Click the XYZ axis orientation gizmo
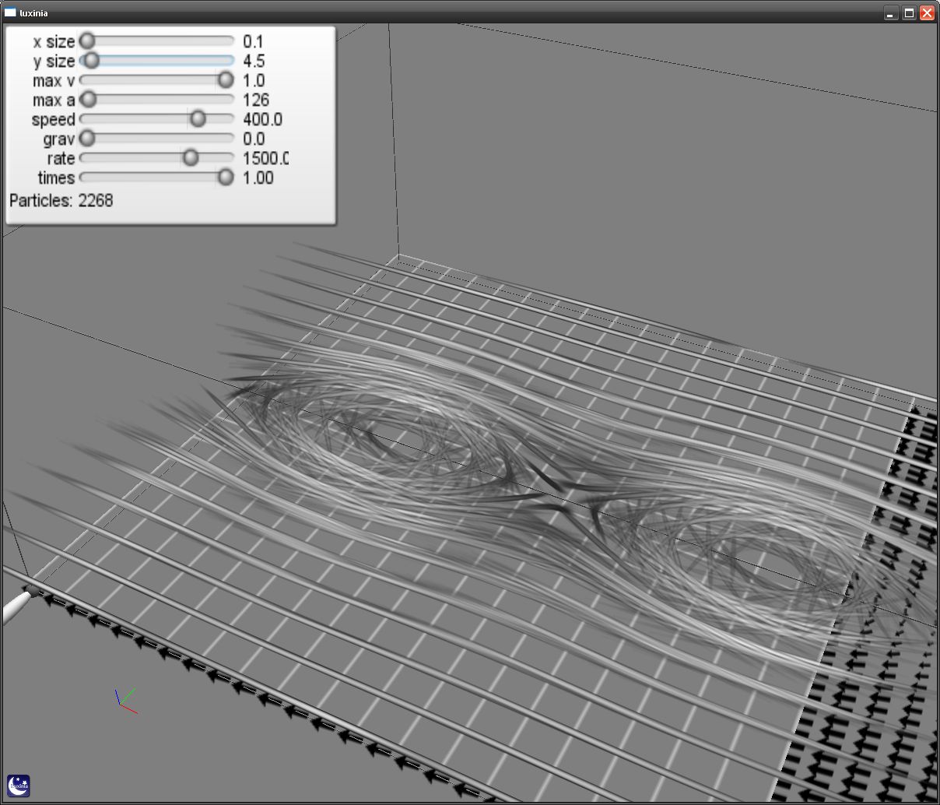The image size is (940, 805). (x=125, y=699)
